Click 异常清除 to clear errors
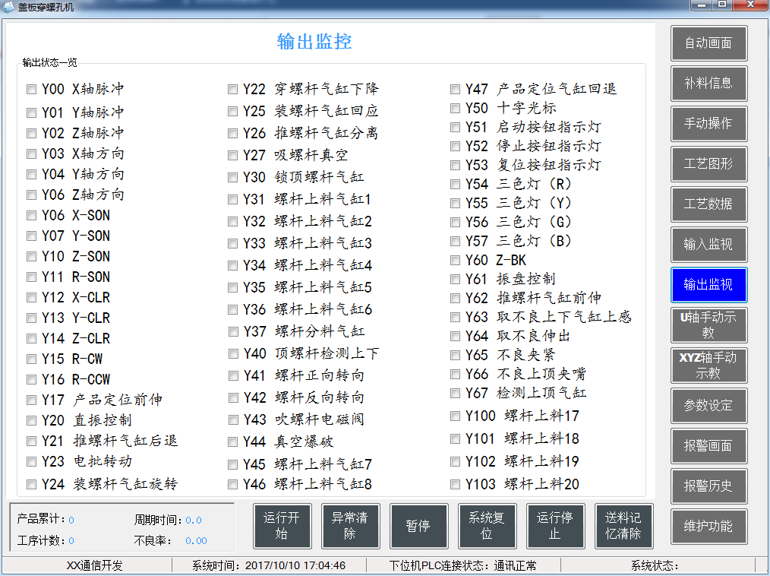The image size is (770, 576). (350, 526)
